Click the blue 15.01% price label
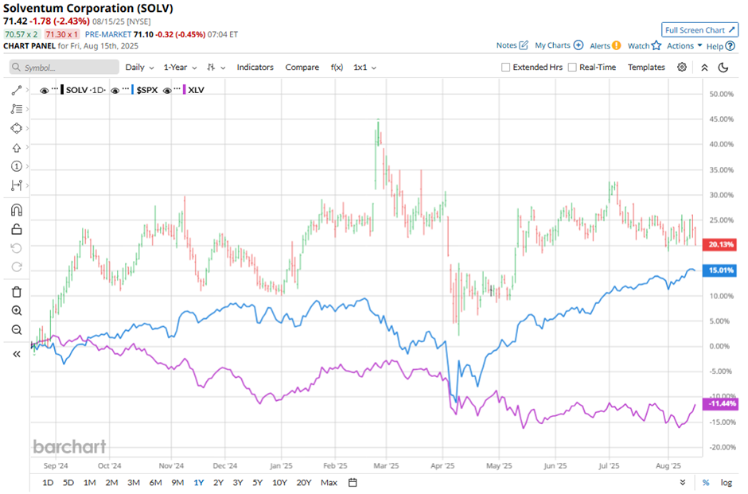The height and width of the screenshot is (494, 748). [720, 270]
